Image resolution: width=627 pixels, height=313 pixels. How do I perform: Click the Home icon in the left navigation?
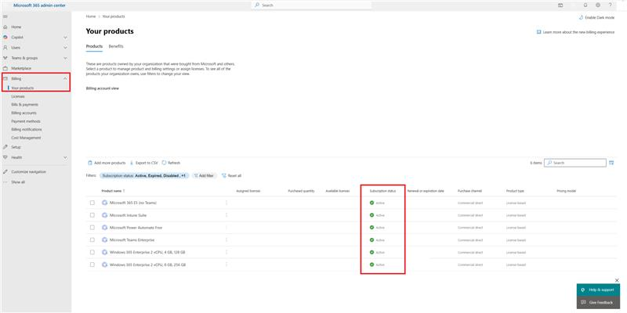pyautogui.click(x=5, y=27)
